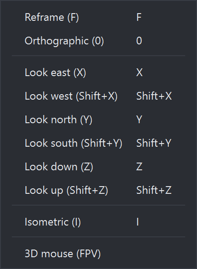This screenshot has height=269, width=197.
Task: Enable 3D mouse (FPV) mode
Action: 98,254
